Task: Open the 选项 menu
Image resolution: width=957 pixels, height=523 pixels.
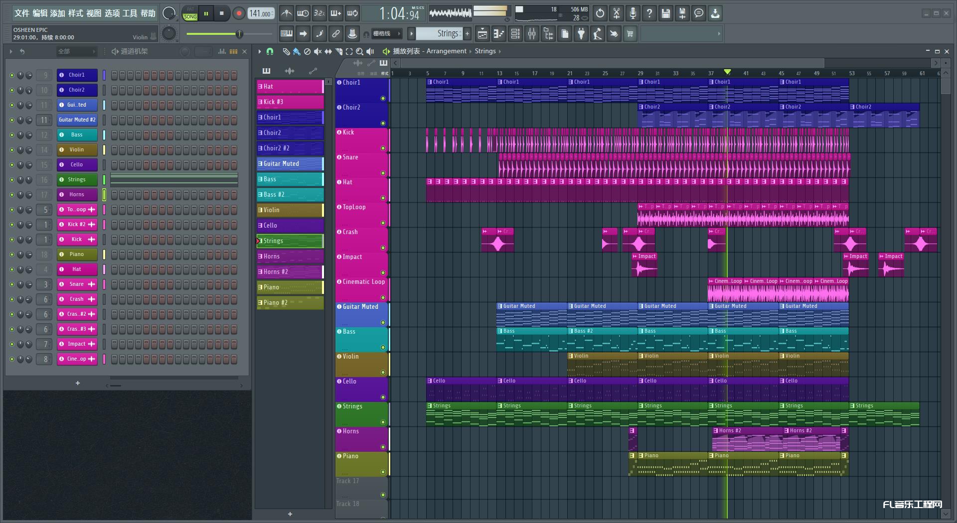Action: click(112, 13)
